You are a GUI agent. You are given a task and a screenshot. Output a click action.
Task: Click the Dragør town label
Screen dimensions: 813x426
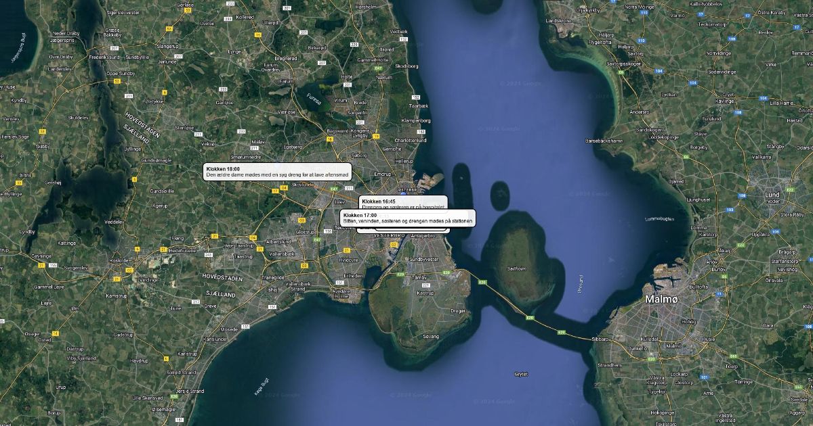click(x=459, y=311)
